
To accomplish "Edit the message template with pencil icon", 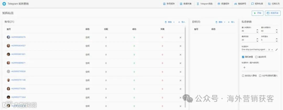I will coord(276,50).
